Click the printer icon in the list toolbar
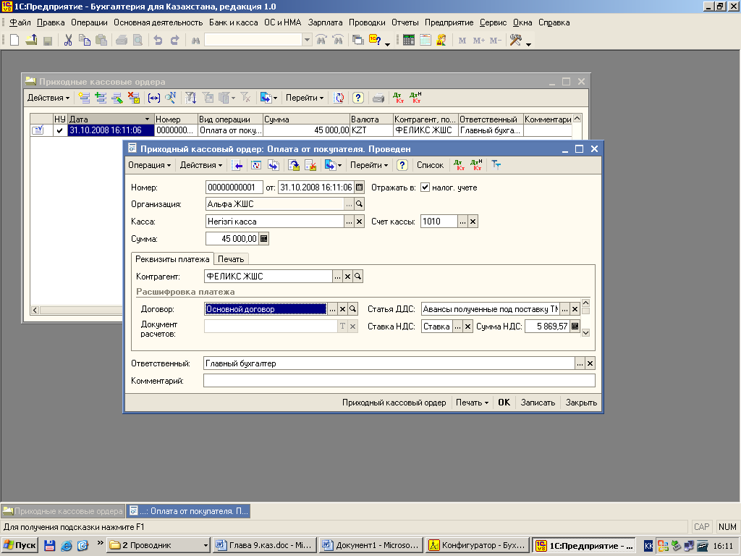741x556 pixels. tap(378, 98)
